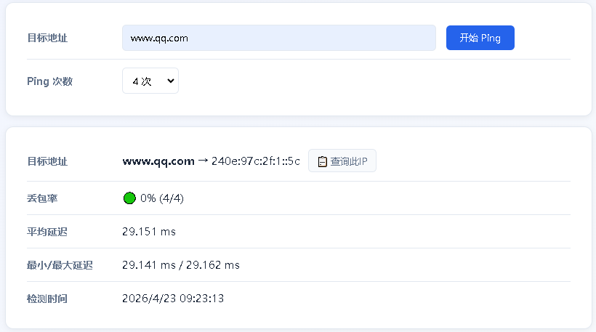This screenshot has height=332, width=596.
Task: Click the 平均延迟 row label
Action: (47, 232)
